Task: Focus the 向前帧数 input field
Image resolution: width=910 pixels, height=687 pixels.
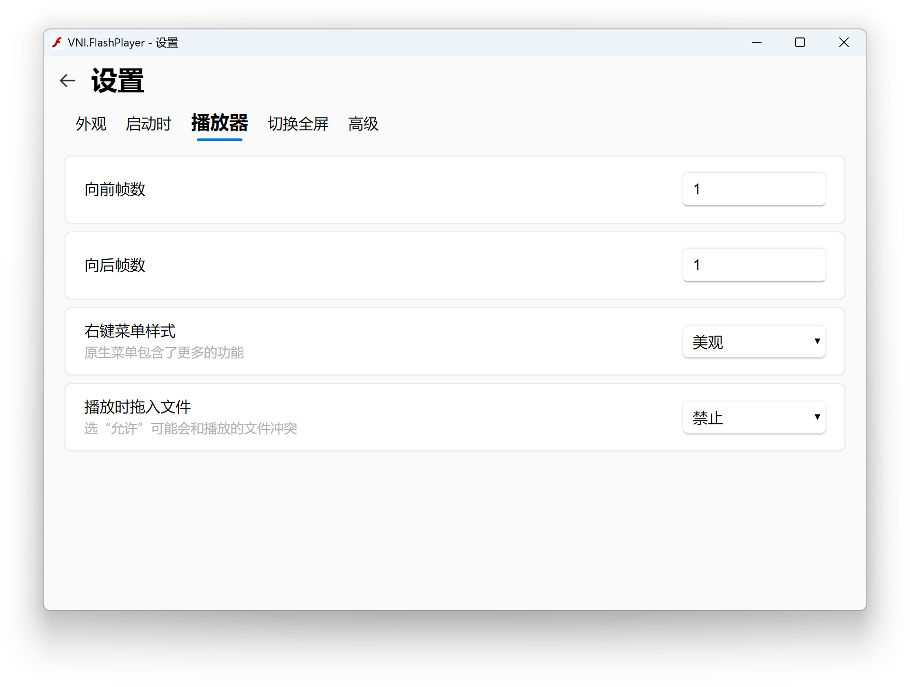Action: click(754, 189)
